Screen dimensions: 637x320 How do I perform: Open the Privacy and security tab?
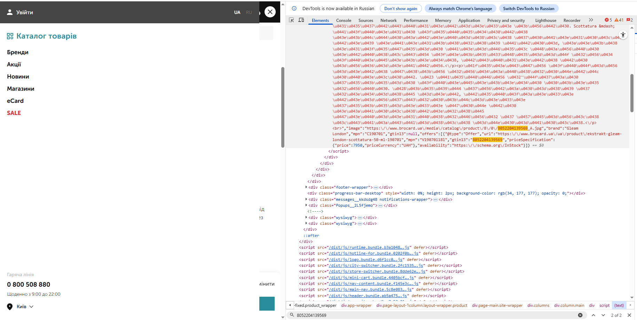tap(506, 20)
